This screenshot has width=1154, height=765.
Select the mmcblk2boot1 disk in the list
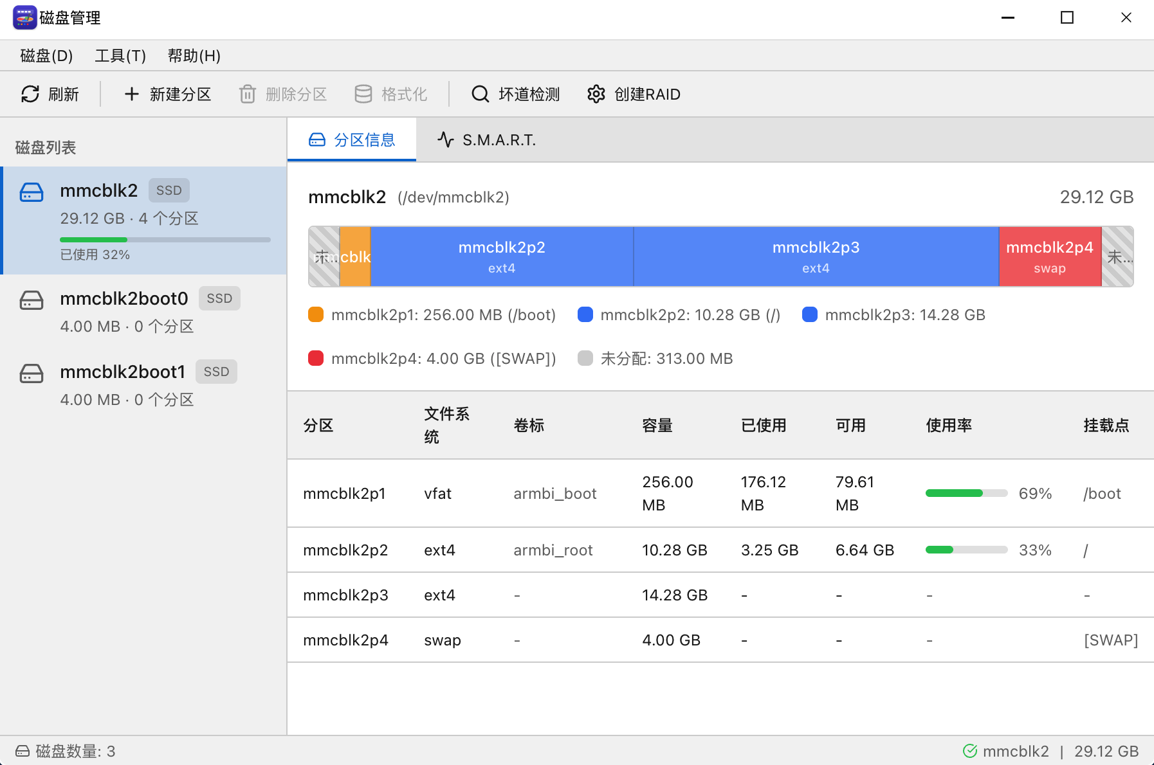(144, 385)
